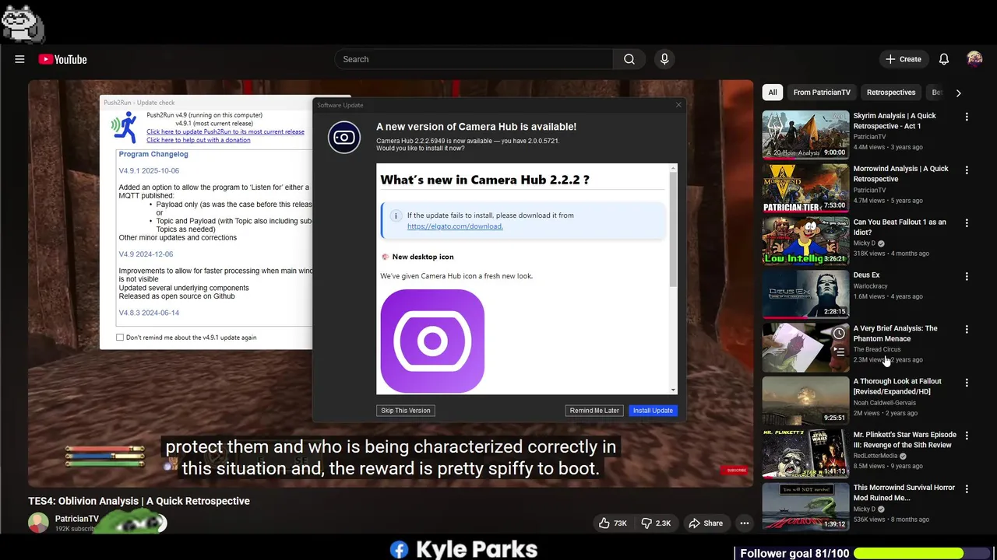Select the Retrospectives chip
The width and height of the screenshot is (997, 560).
click(891, 93)
